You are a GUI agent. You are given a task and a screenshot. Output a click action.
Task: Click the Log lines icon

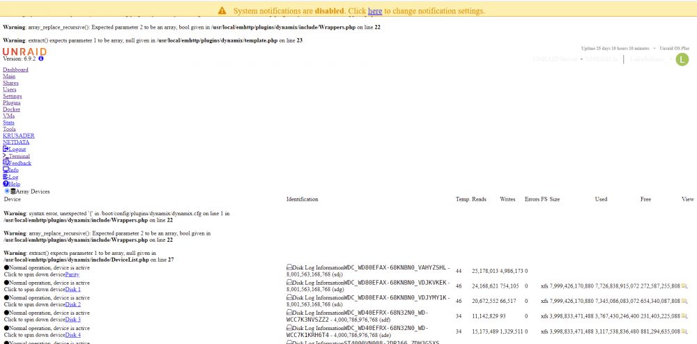click(6, 177)
